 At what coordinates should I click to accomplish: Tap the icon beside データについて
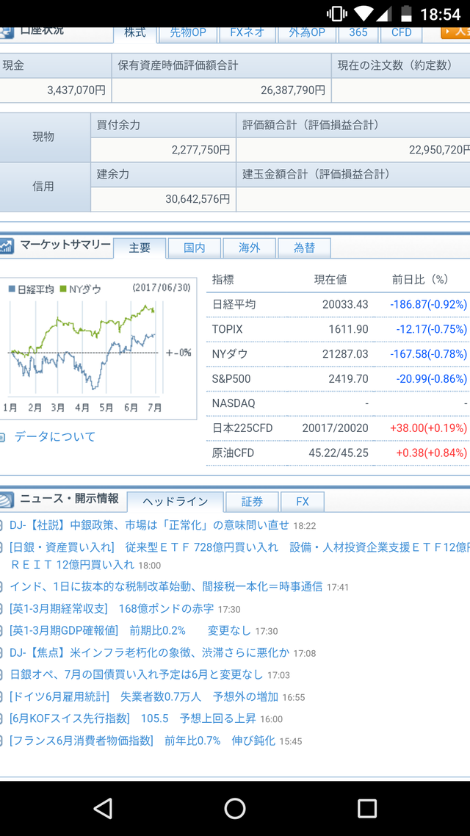(2, 437)
